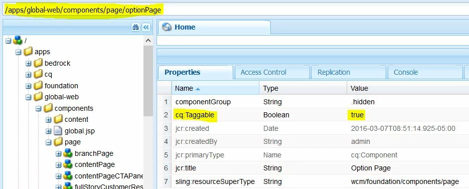Click the foundation folder icon
Image resolution: width=469 pixels, height=189 pixels.
(x=38, y=86)
